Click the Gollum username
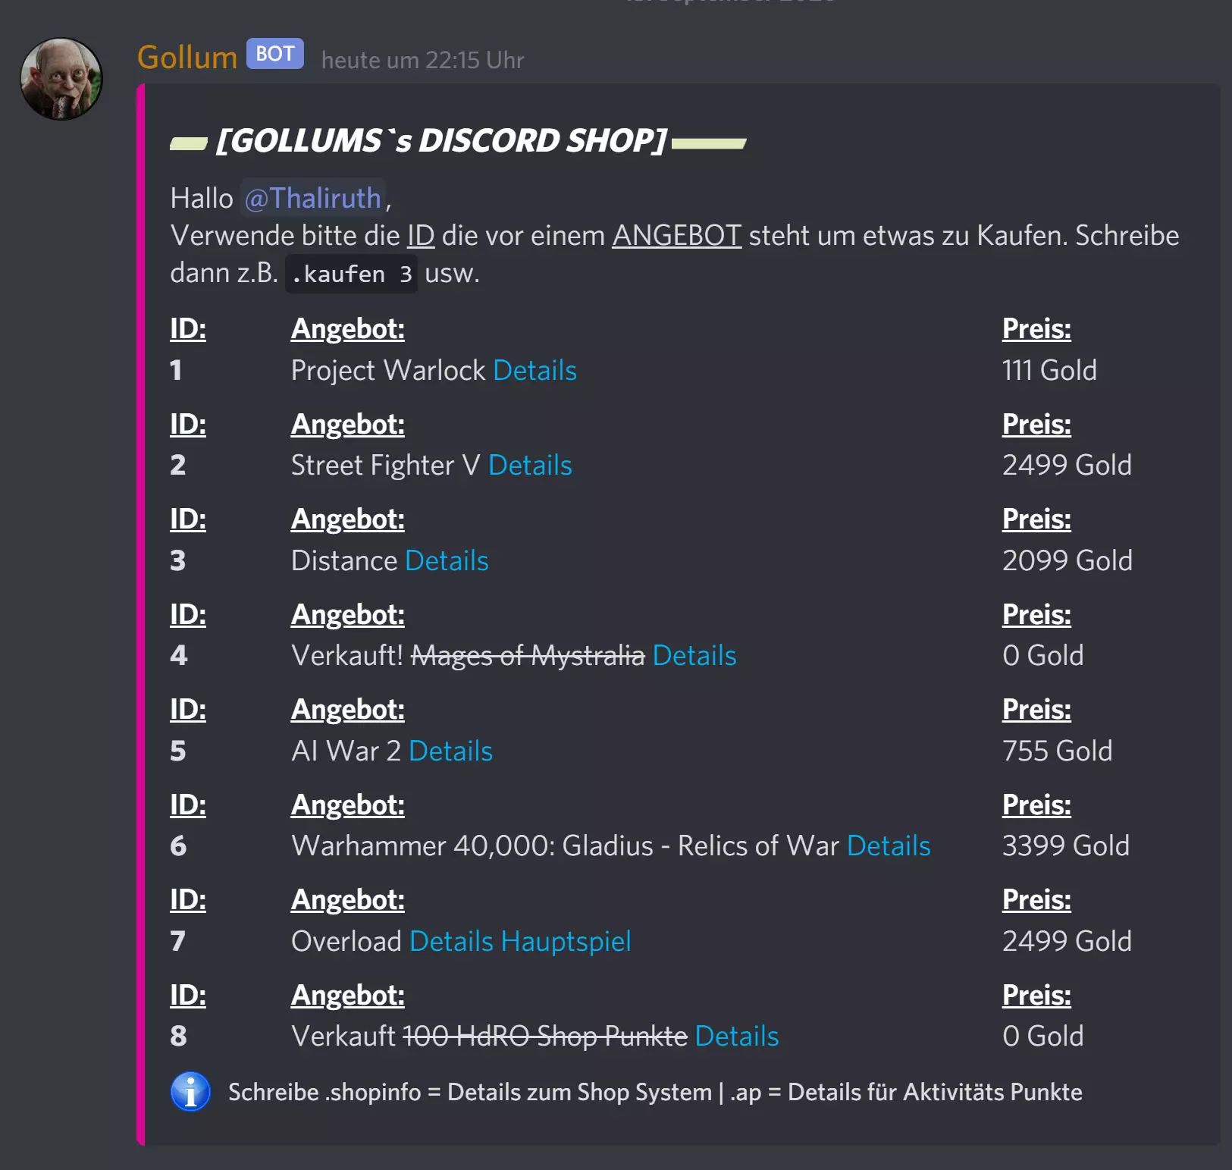The height and width of the screenshot is (1170, 1232). click(x=187, y=58)
